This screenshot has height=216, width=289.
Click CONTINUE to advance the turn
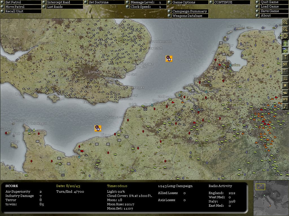232,2
